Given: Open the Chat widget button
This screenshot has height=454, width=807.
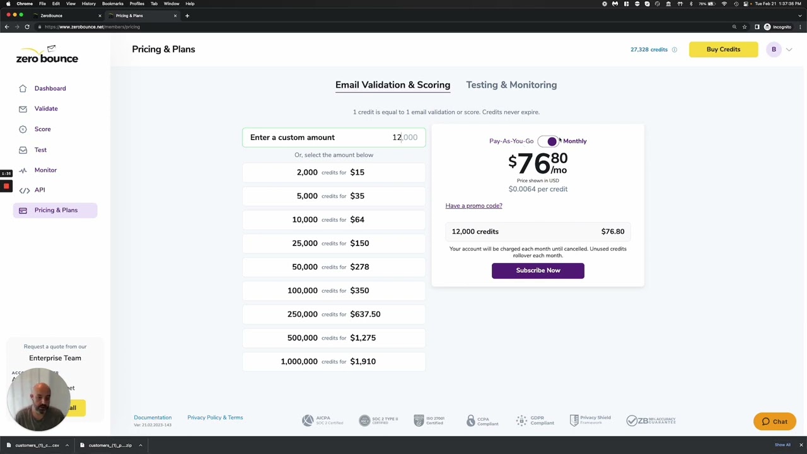Looking at the screenshot, I should click(774, 422).
